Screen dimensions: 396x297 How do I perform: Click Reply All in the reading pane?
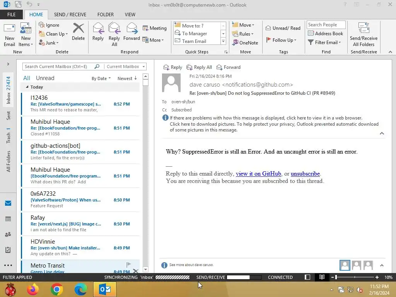click(199, 67)
